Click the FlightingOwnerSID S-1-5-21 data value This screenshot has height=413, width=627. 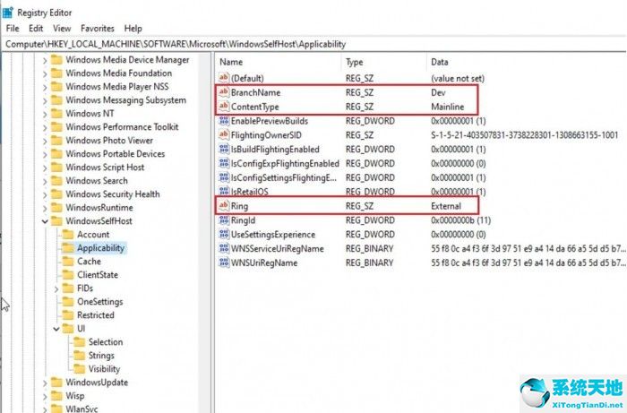525,135
